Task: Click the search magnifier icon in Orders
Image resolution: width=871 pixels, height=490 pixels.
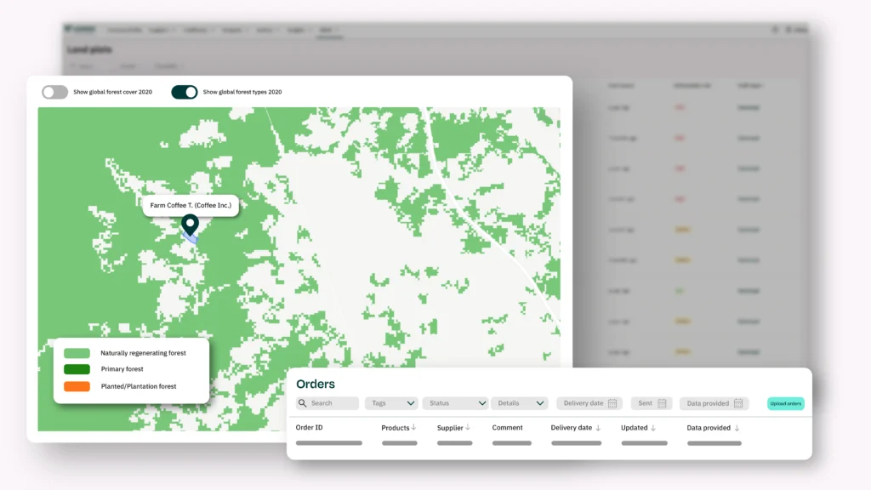Action: pos(302,403)
